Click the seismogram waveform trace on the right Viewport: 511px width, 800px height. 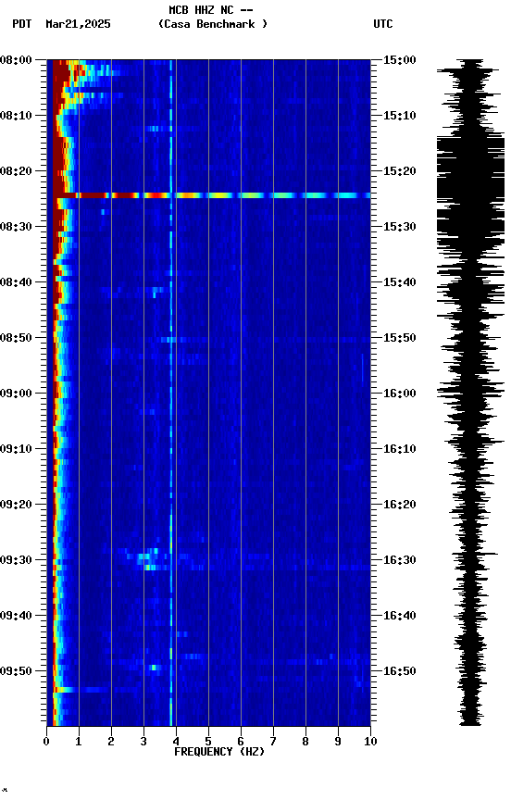[470, 393]
